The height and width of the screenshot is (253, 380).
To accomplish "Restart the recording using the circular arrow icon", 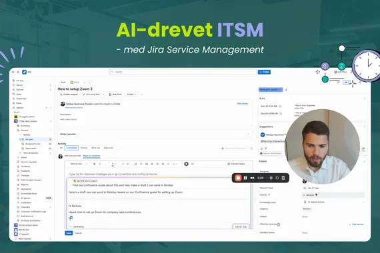I will pos(277,178).
